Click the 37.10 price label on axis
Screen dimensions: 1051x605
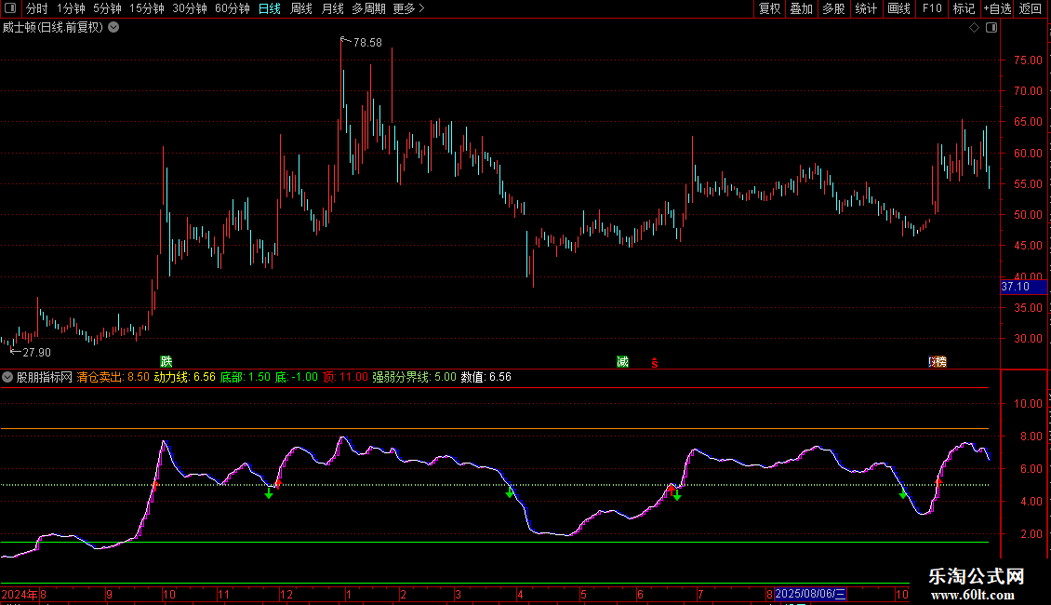point(1015,288)
